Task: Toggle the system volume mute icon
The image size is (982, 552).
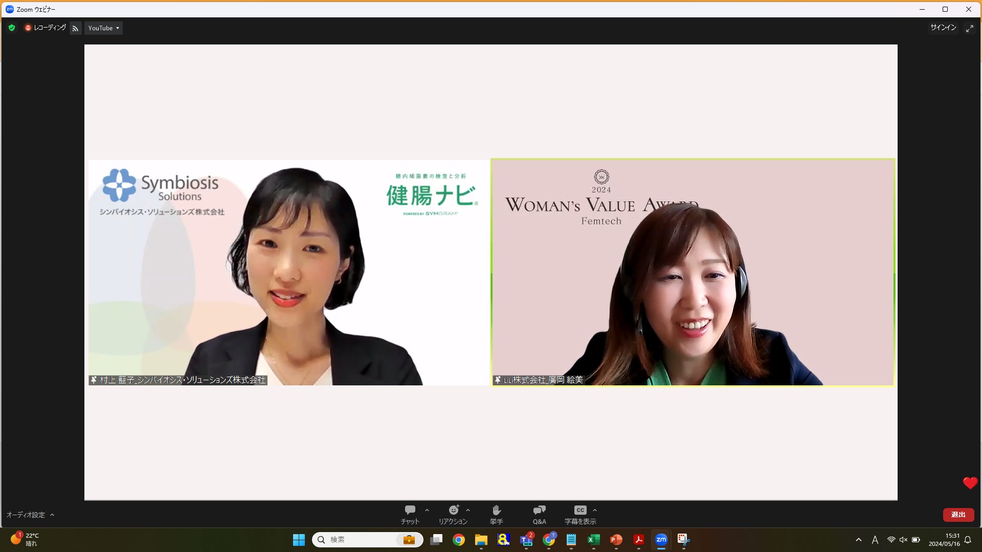Action: click(903, 540)
